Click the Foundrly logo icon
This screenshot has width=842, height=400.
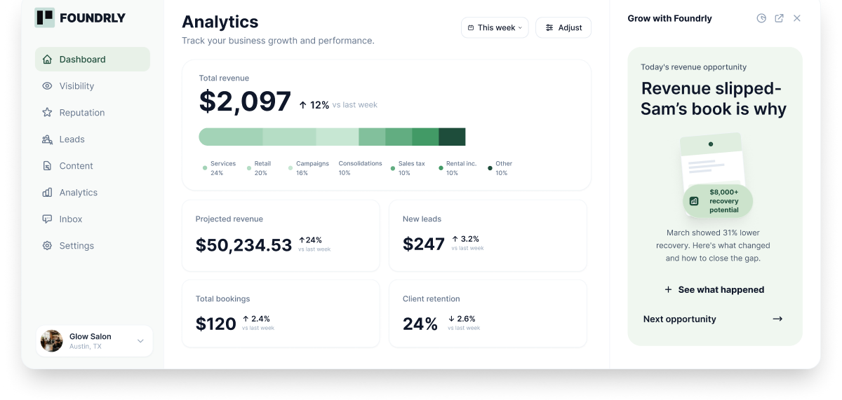(x=45, y=18)
